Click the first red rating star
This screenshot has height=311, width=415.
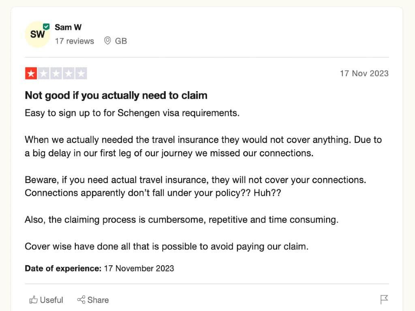click(31, 74)
